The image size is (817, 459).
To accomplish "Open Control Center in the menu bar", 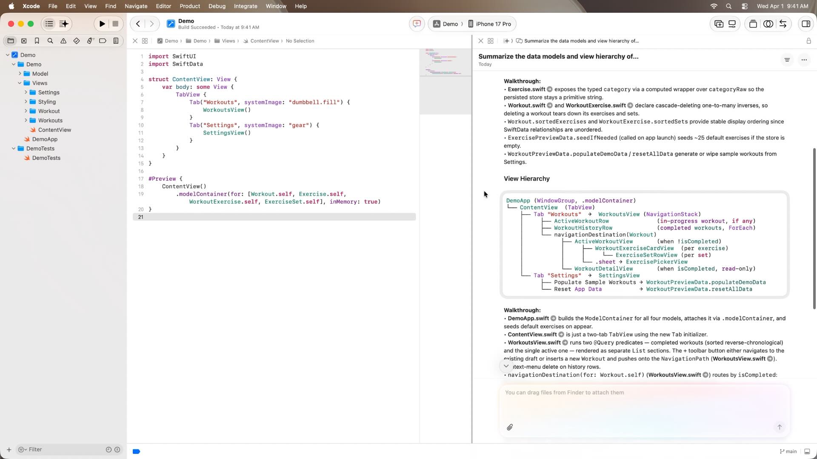I will (744, 6).
